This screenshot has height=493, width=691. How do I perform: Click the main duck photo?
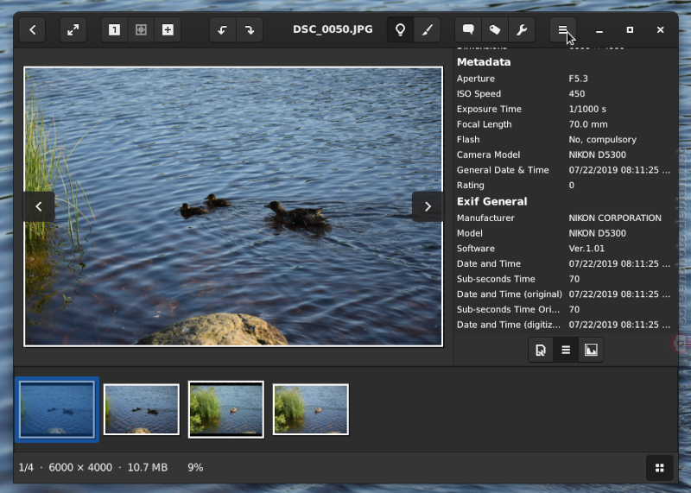(233, 206)
